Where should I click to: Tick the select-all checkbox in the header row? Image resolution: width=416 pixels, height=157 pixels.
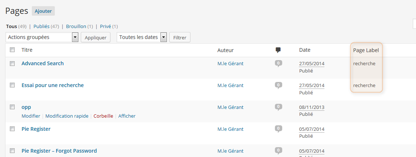[x=12, y=50]
